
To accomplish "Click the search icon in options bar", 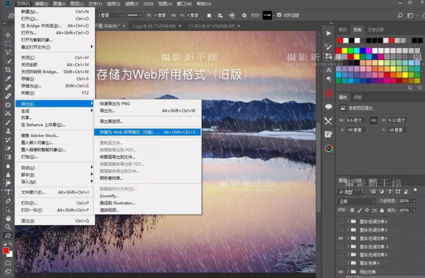I will [x=400, y=16].
